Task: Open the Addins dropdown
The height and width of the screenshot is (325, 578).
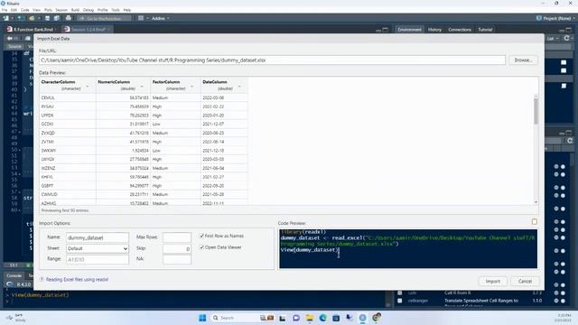Action: (161, 18)
